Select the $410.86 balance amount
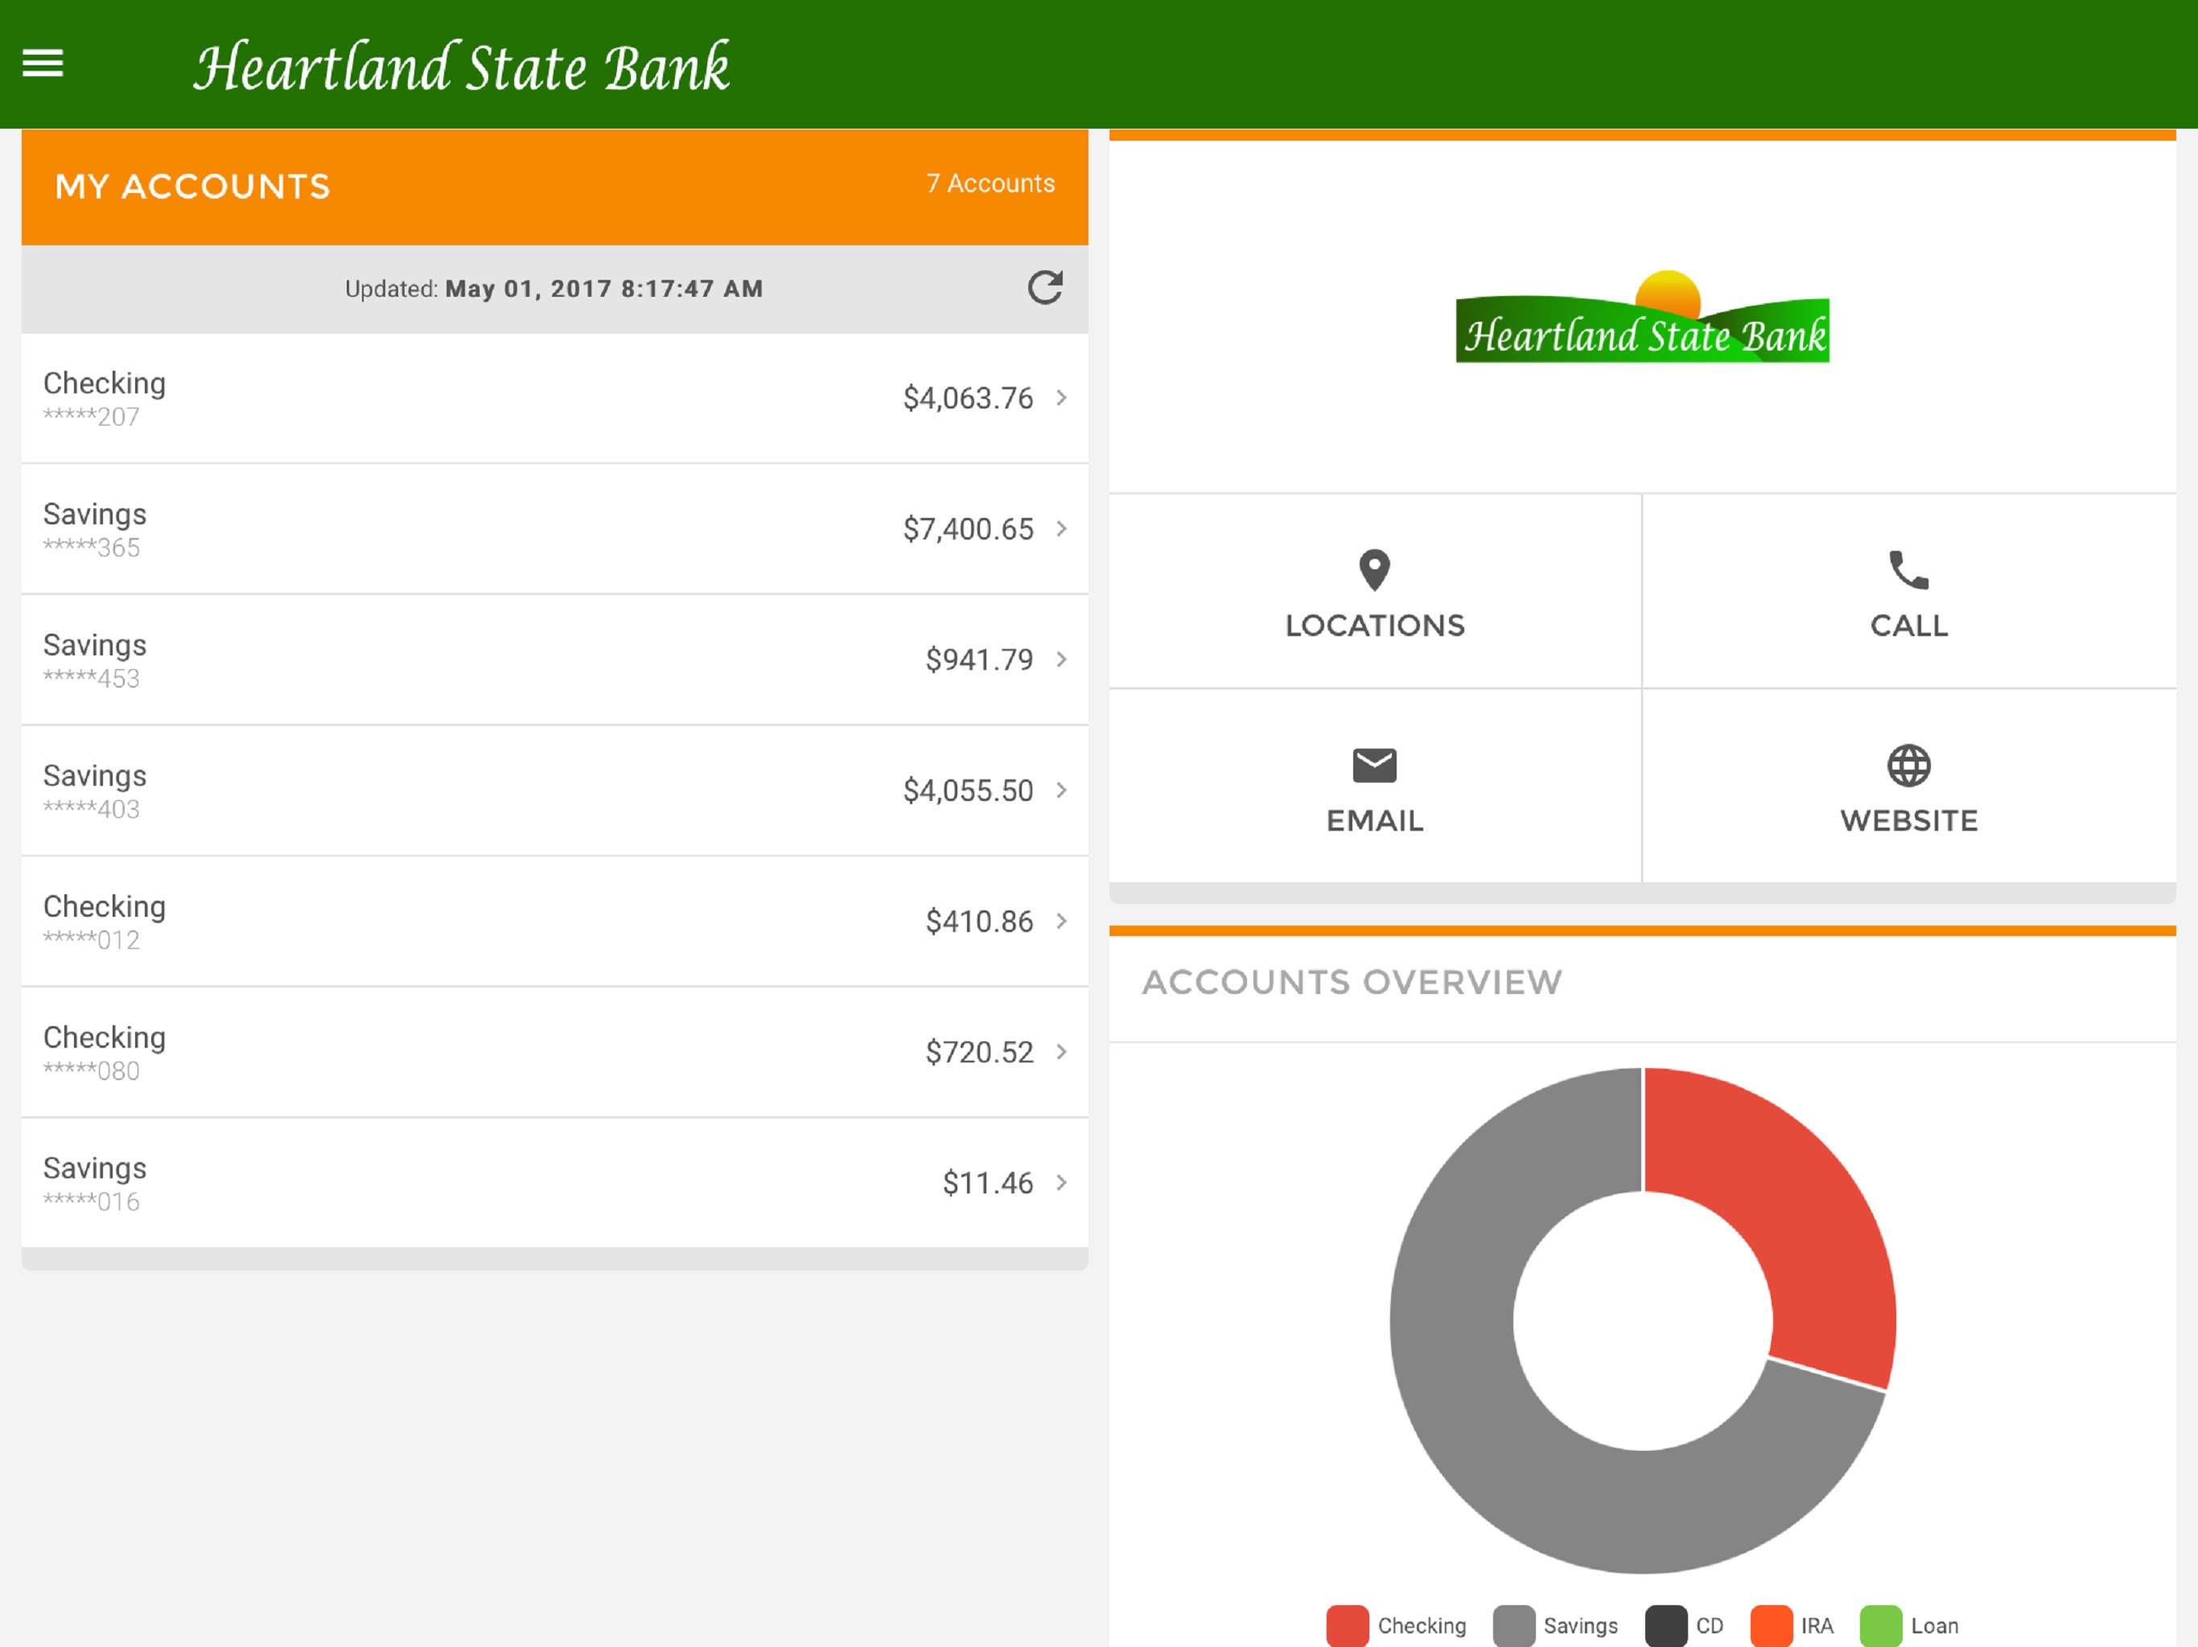The image size is (2198, 1647). pyautogui.click(x=979, y=922)
